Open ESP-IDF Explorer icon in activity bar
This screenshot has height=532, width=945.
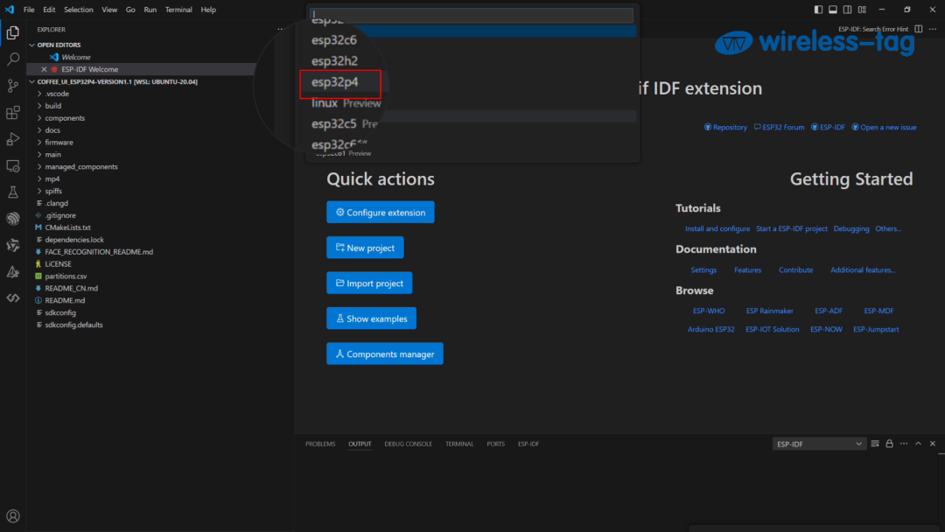point(13,219)
